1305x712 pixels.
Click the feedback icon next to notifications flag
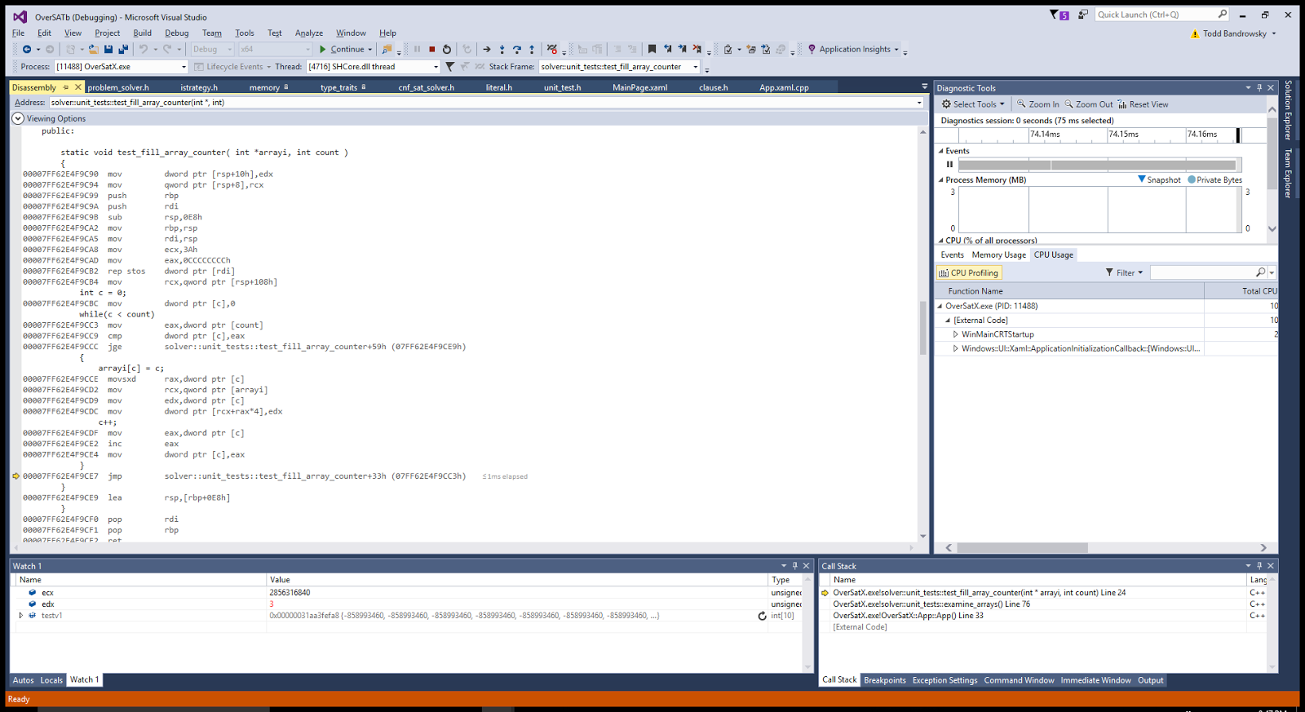point(1083,15)
